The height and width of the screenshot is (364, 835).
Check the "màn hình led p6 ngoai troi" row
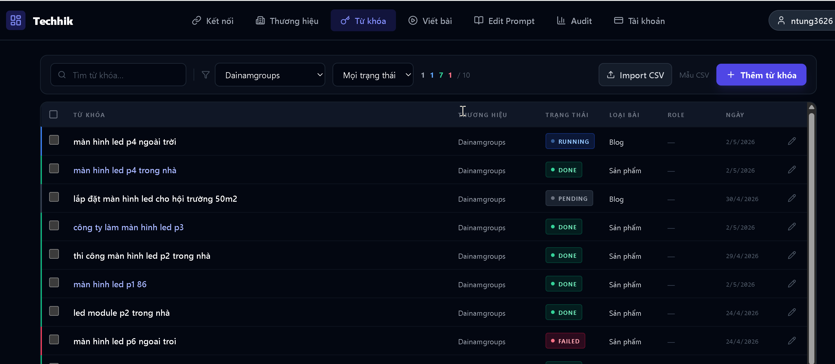tap(54, 340)
